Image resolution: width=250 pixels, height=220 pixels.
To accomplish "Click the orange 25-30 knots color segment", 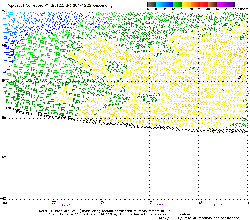I will point(195,4).
